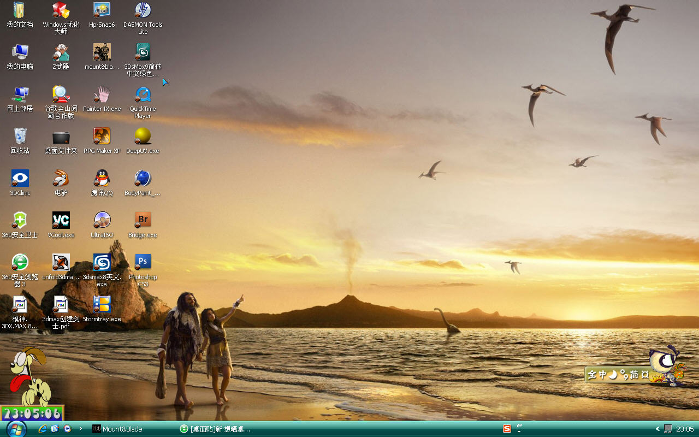Viewport: 699px width, 437px height.
Task: Select the mount&blade game shortcut
Action: (102, 57)
